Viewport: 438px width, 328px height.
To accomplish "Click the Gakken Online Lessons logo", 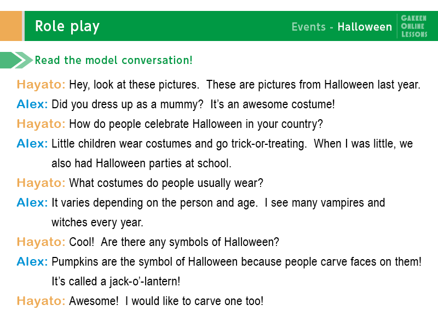I will (x=414, y=26).
